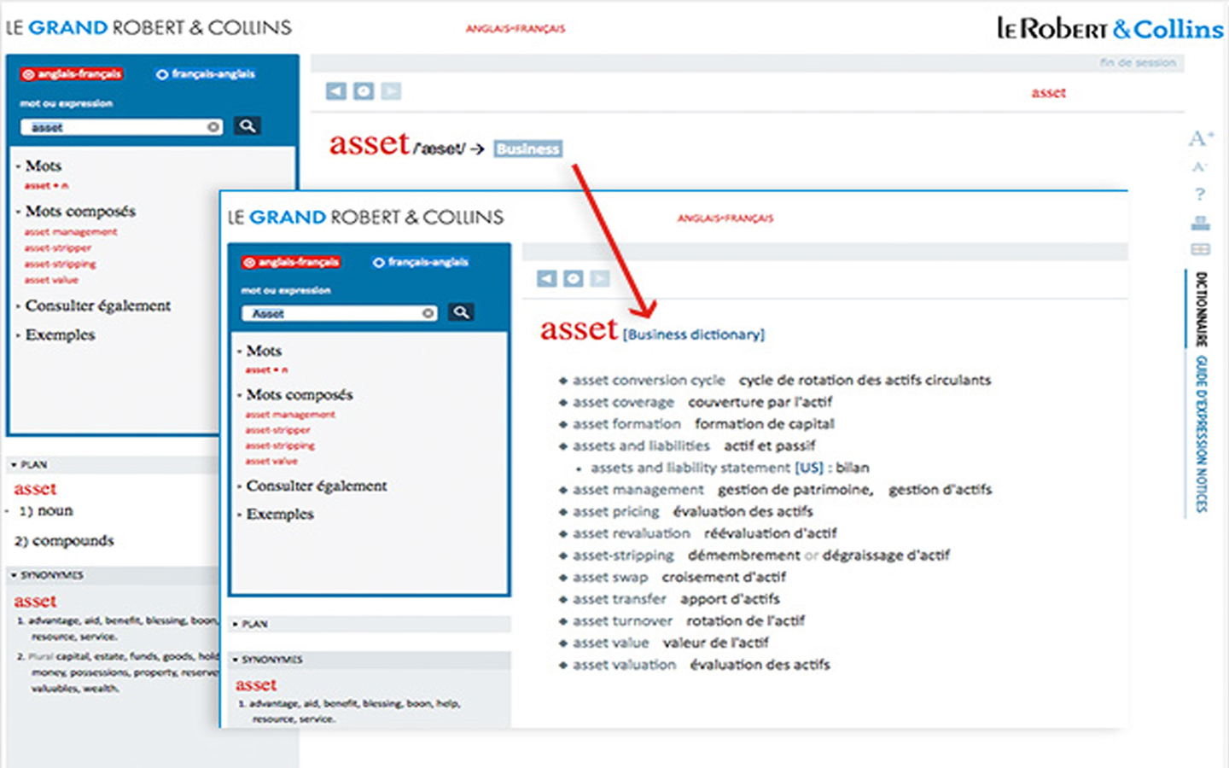
Task: Decrease font size with the A- icon
Action: coord(1199,166)
